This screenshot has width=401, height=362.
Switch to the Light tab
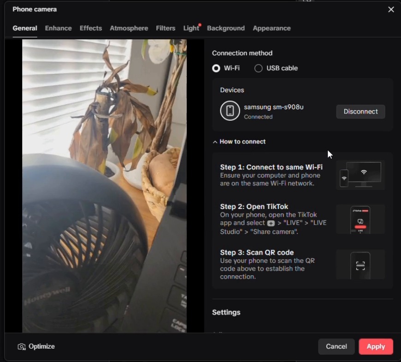point(191,28)
